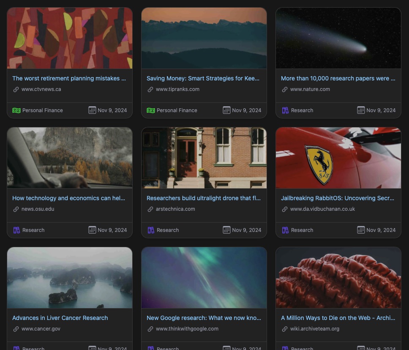Click the link icon beside www.cancer.gov

[x=16, y=329]
